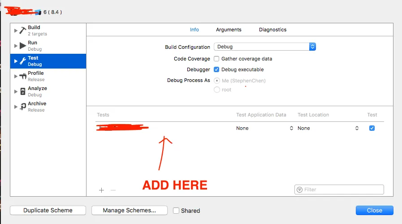Toggle the Shared scheme checkbox
This screenshot has width=402, height=224.
coord(176,211)
